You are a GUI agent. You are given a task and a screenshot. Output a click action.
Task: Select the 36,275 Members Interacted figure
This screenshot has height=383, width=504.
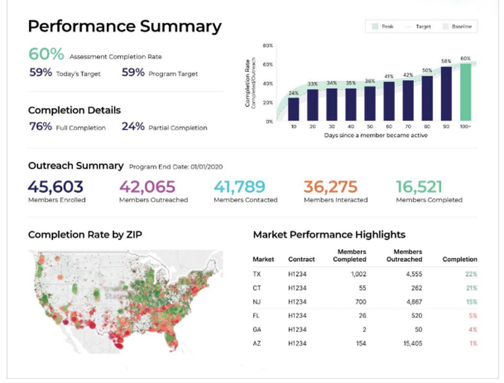(x=331, y=186)
